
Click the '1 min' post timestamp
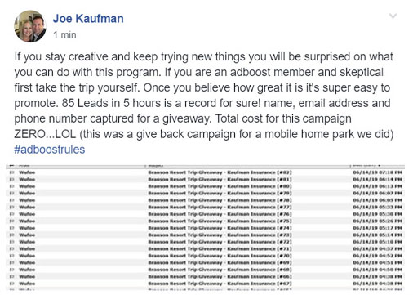coord(64,35)
